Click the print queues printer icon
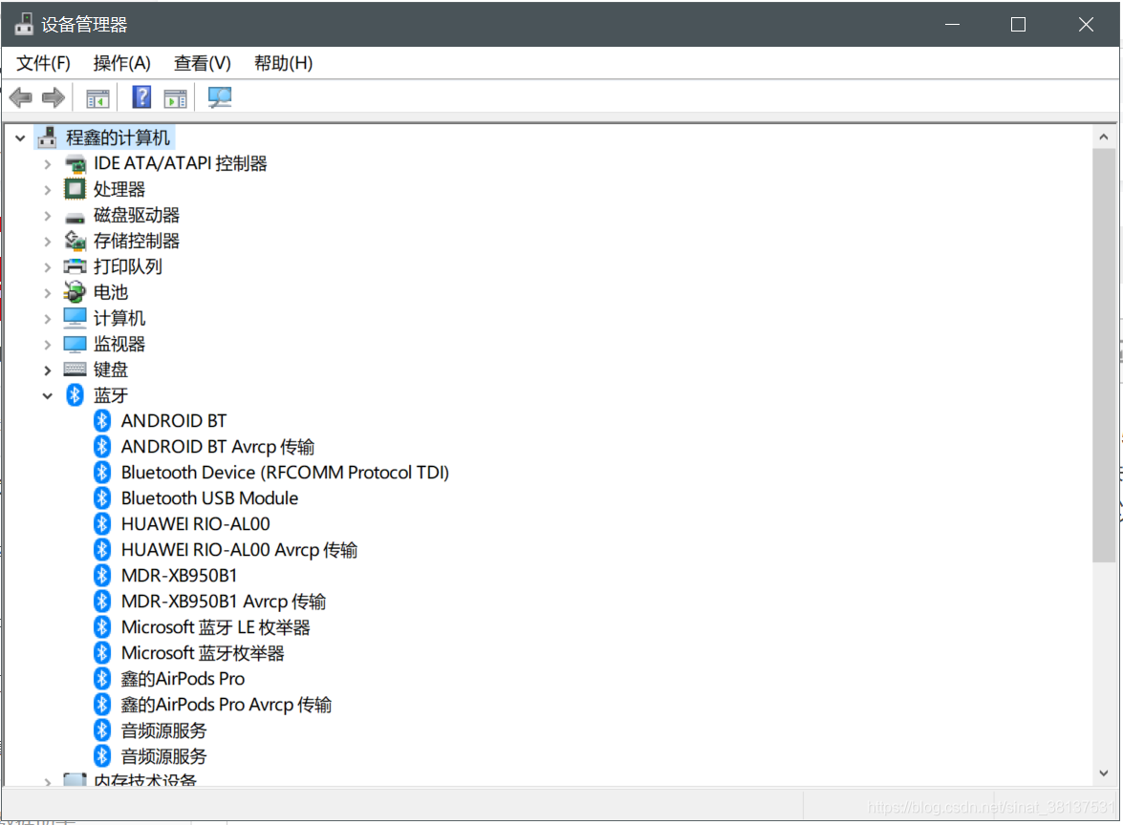 (76, 267)
